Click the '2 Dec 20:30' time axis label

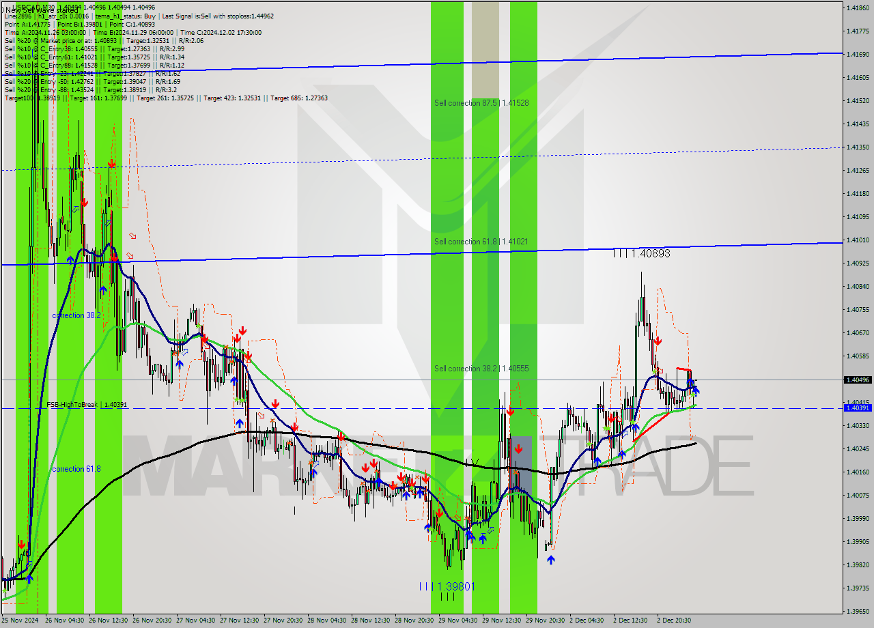pyautogui.click(x=675, y=620)
